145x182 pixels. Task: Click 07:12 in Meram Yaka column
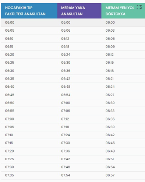click(x=65, y=119)
